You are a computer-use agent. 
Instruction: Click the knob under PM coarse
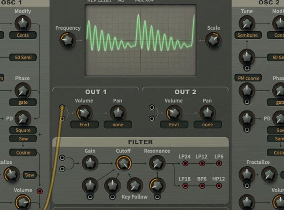pyautogui.click(x=247, y=91)
